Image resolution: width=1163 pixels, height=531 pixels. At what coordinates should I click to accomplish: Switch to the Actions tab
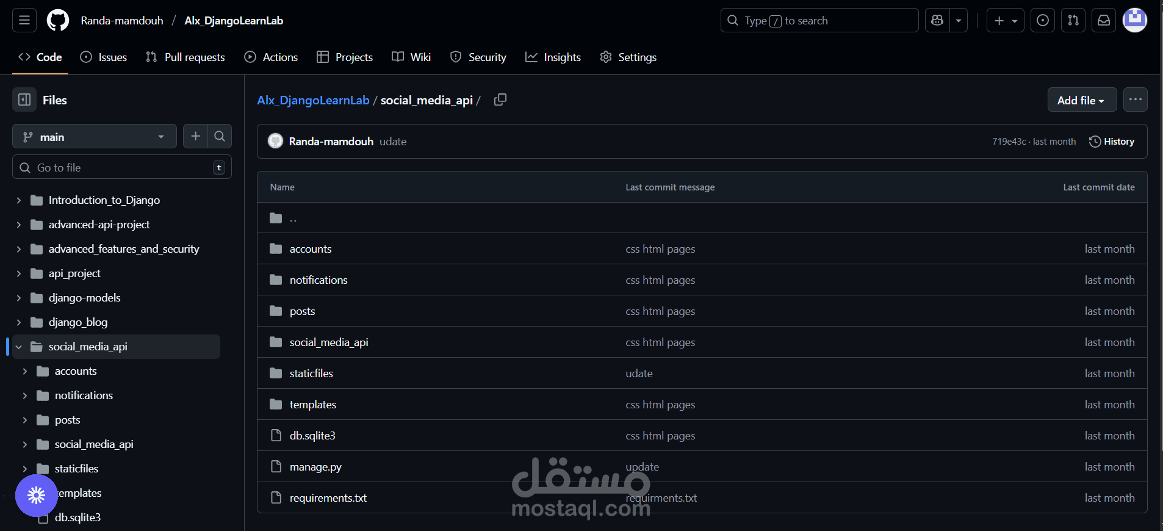271,57
